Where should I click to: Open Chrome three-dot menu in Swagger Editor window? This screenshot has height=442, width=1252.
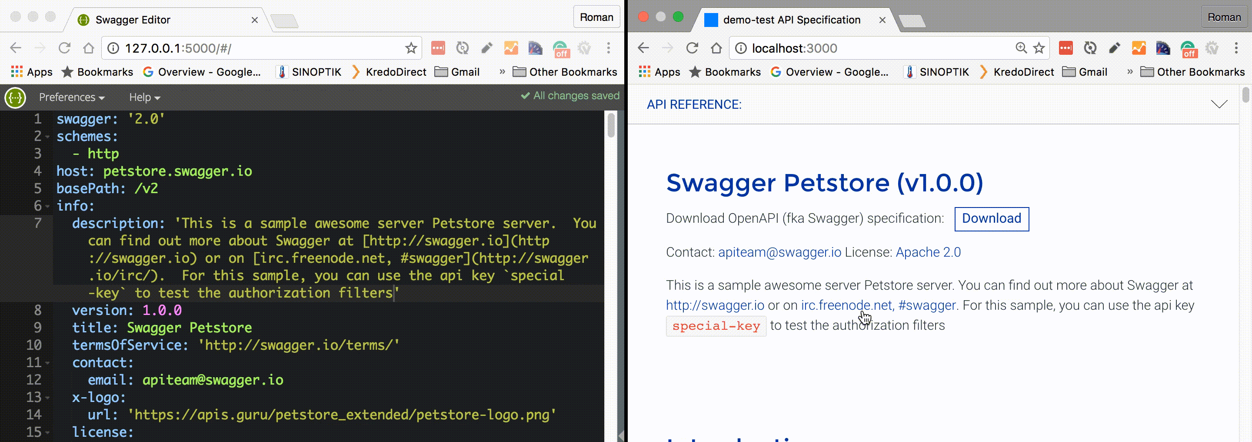(x=609, y=48)
